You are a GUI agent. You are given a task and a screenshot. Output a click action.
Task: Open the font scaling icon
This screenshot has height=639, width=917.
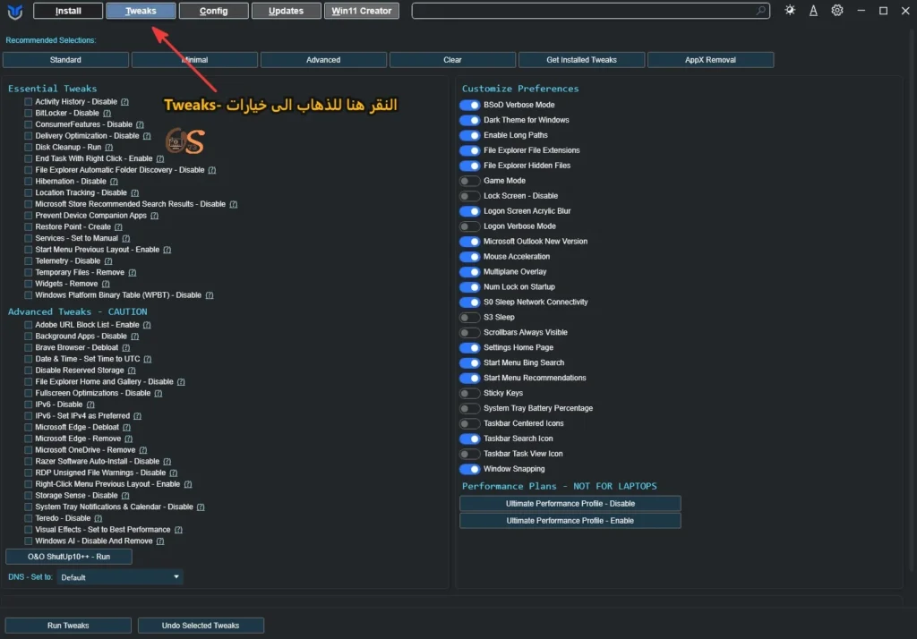point(813,11)
